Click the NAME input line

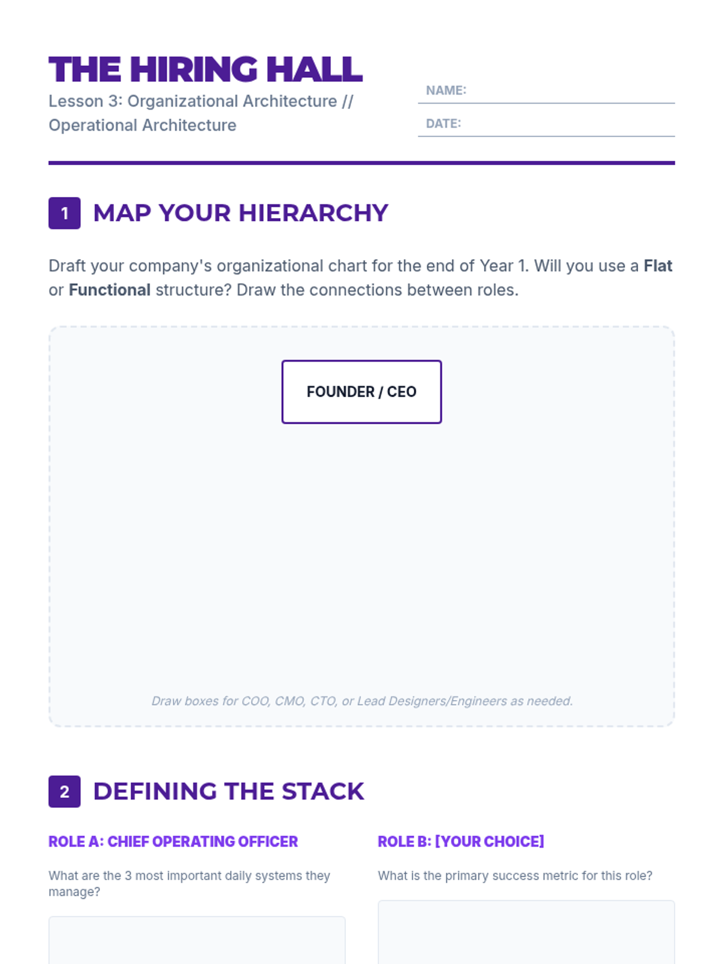[x=546, y=91]
